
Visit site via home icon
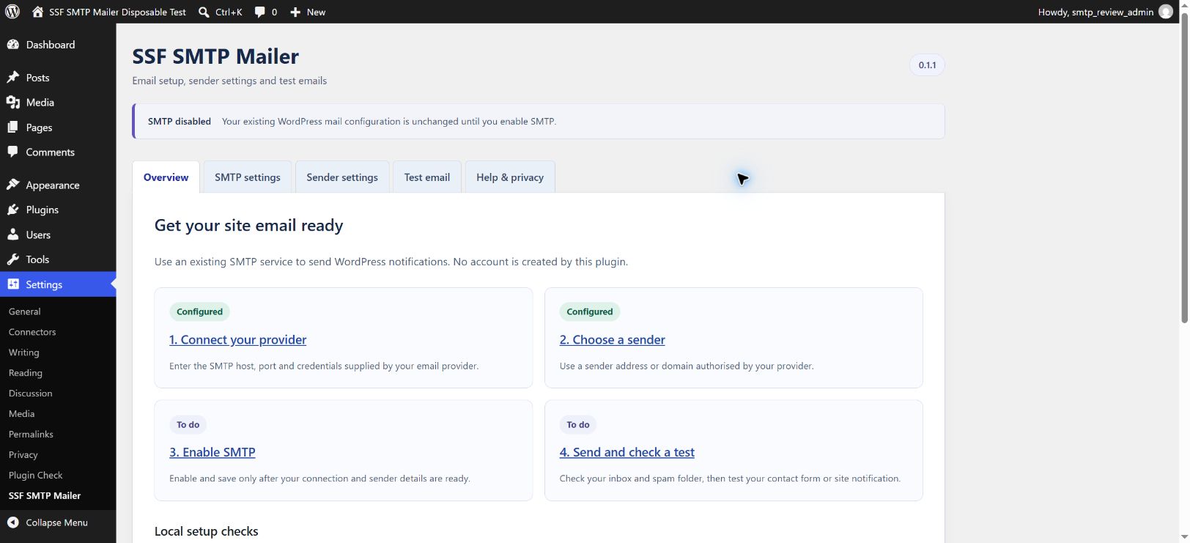point(38,12)
